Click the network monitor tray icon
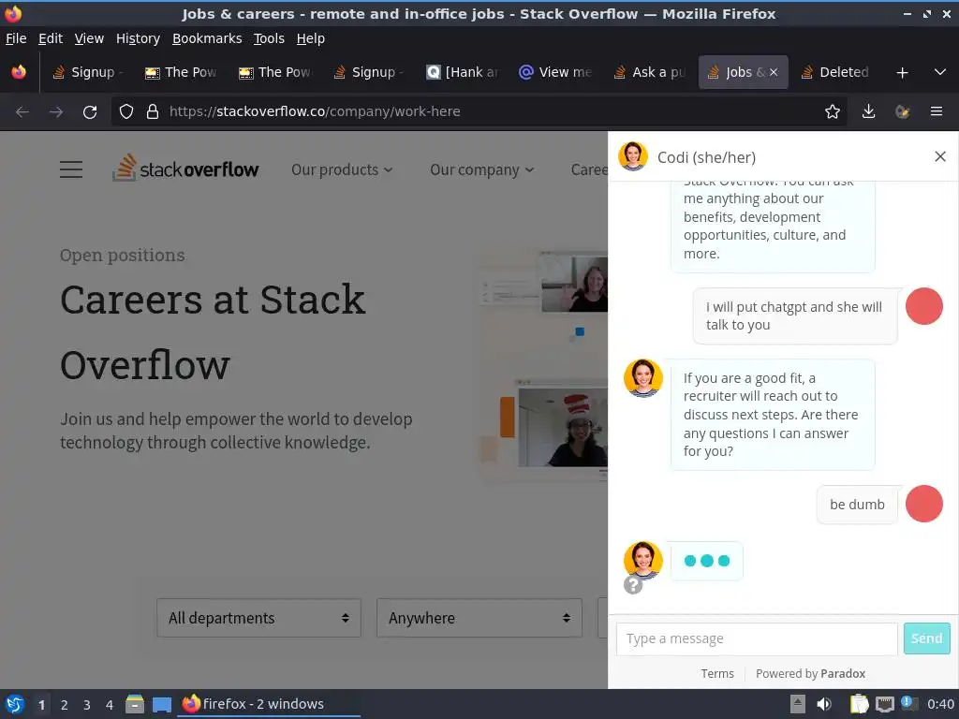 [884, 704]
